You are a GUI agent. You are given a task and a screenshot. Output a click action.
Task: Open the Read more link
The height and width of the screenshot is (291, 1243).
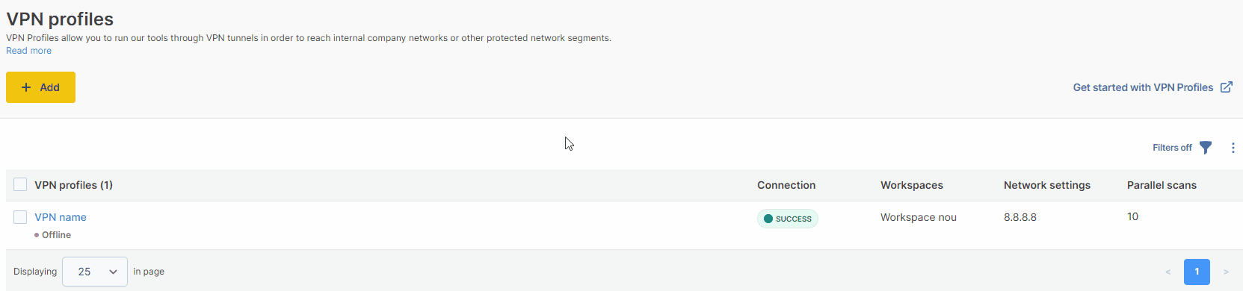(x=29, y=51)
